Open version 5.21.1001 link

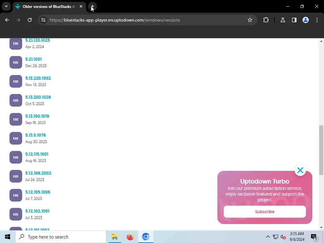pos(34,59)
